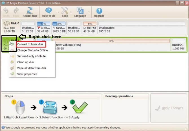This screenshot has height=131, width=189.
Task: Click the mouse step 1 icon
Action: (x=20, y=107)
